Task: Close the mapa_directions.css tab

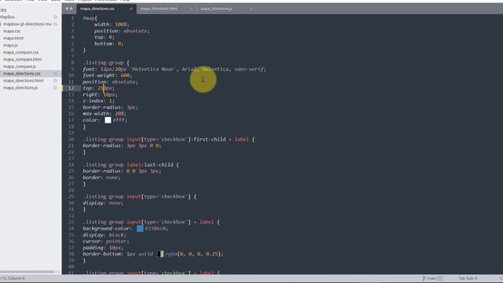Action: coord(131,9)
